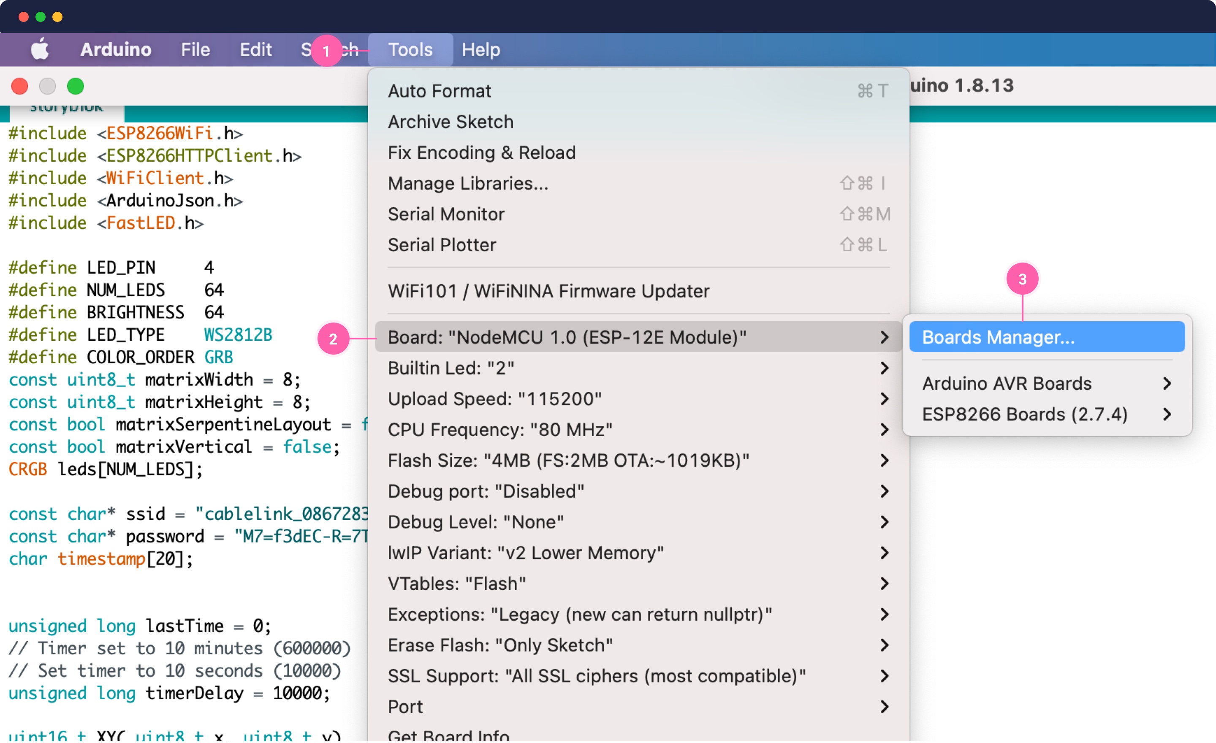Click the WiFiClient.h include line
Viewport: 1216px width, 743px height.
[x=121, y=178]
